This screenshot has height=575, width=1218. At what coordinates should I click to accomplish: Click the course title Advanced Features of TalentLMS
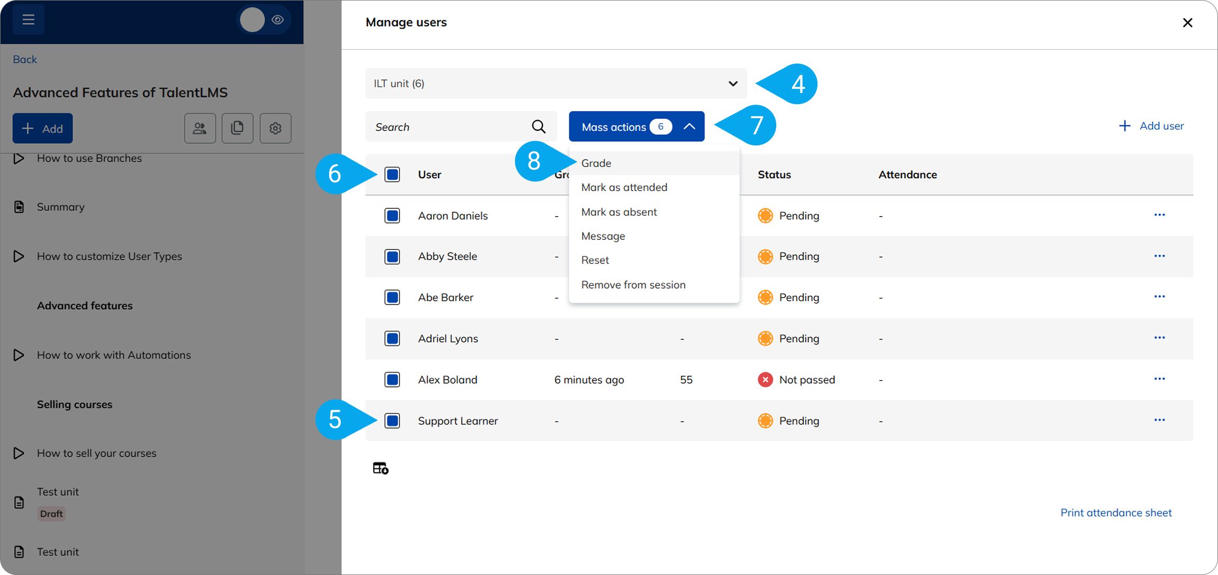coord(120,92)
